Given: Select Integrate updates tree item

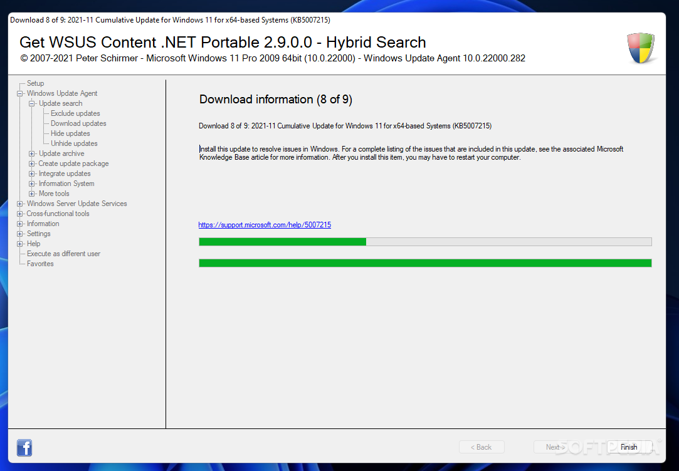Looking at the screenshot, I should [x=65, y=173].
